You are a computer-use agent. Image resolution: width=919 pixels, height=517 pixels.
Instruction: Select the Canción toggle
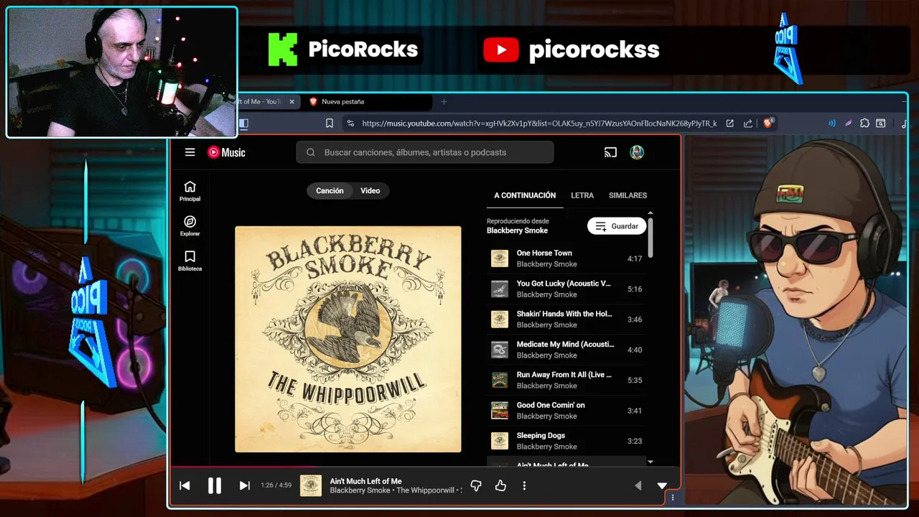[330, 190]
